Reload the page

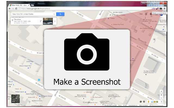16,9
